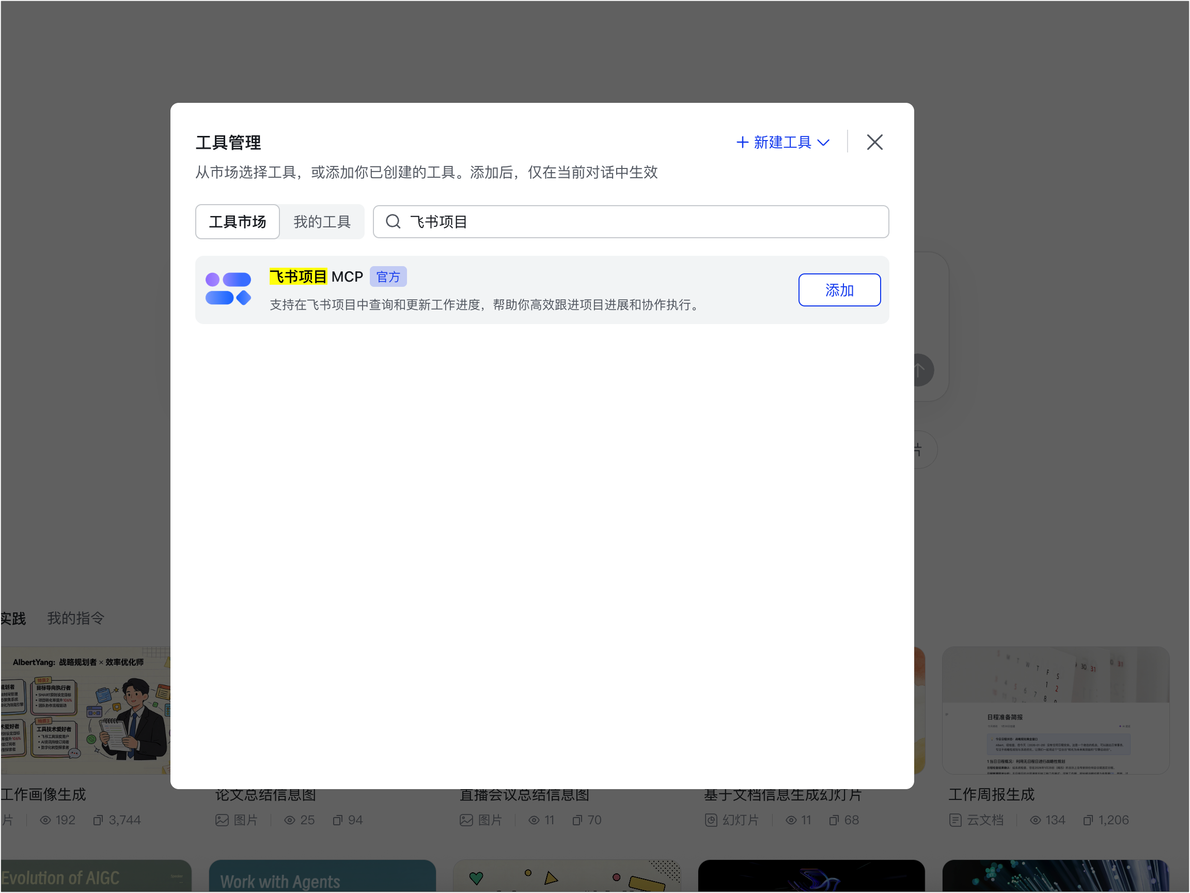The height and width of the screenshot is (893, 1190).
Task: Click the 飞书项目 MCP logo icon
Action: tap(229, 288)
